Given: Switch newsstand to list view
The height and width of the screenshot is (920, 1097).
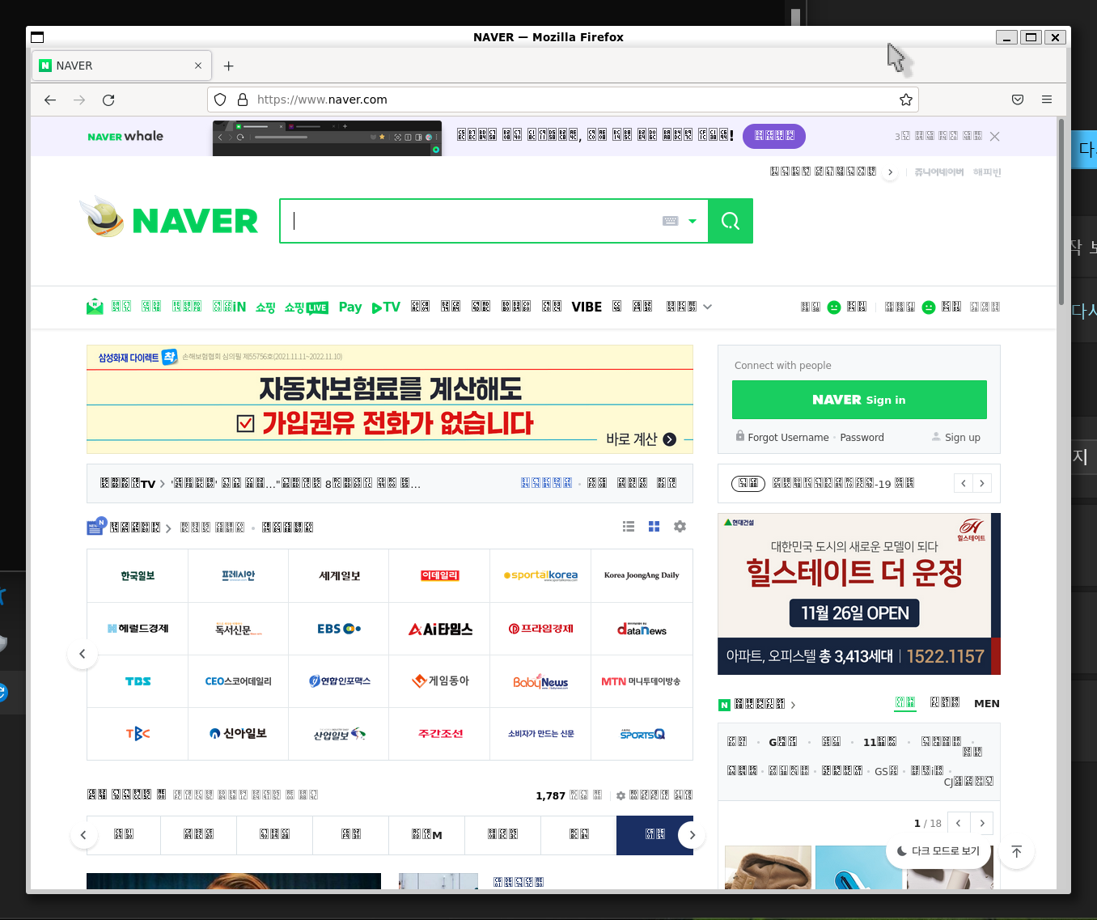Looking at the screenshot, I should tap(629, 527).
